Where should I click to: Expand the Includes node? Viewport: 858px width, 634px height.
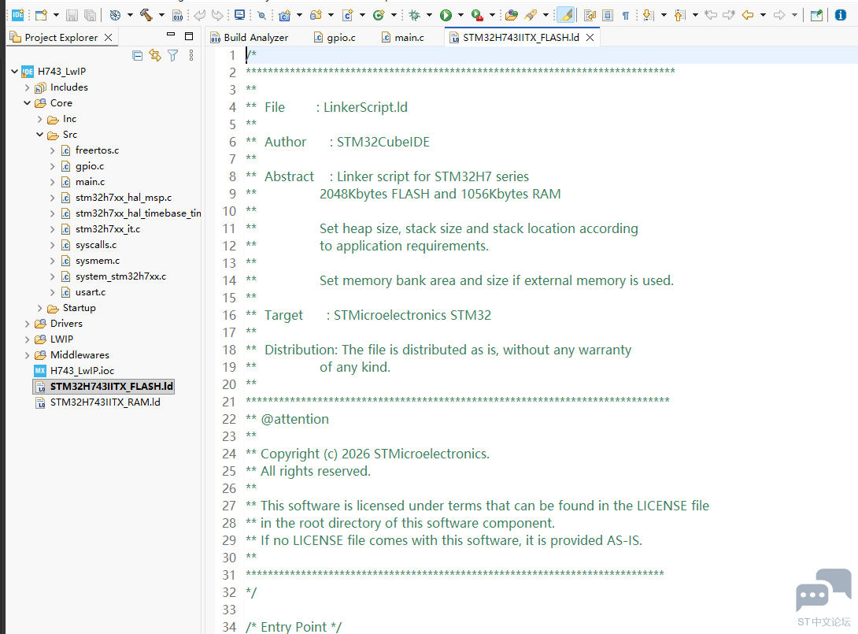coord(27,87)
